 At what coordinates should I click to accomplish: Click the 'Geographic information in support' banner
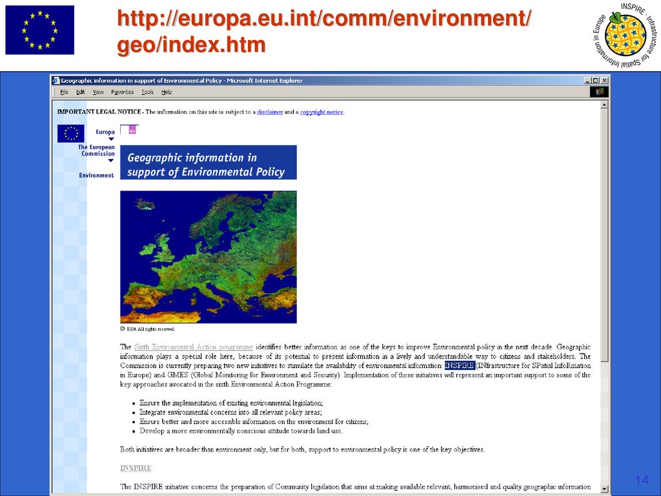coord(208,162)
